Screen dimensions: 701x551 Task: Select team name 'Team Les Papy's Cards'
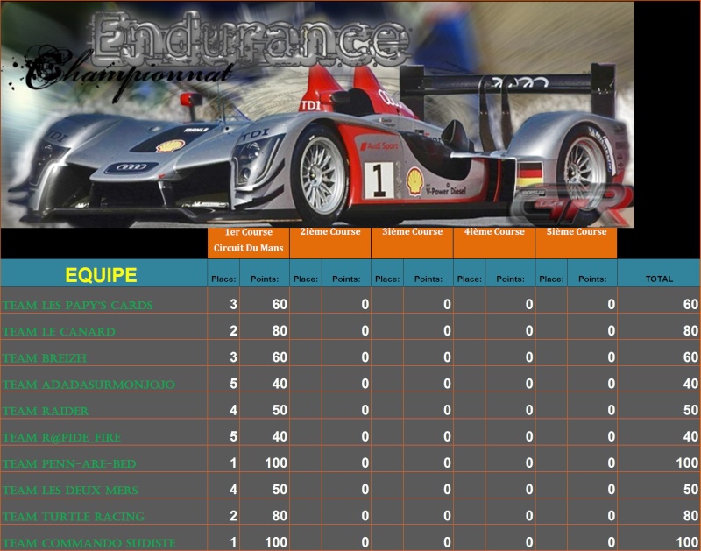pyautogui.click(x=78, y=305)
